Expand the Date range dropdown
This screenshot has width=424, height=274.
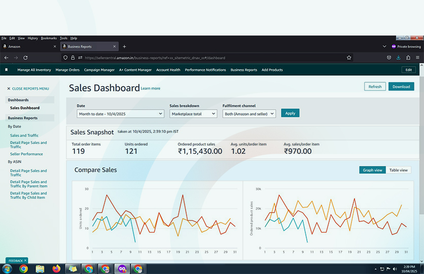pyautogui.click(x=120, y=114)
